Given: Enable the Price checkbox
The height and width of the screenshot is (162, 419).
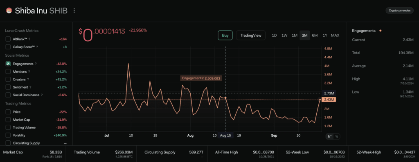Looking at the screenshot, I should tap(8, 112).
